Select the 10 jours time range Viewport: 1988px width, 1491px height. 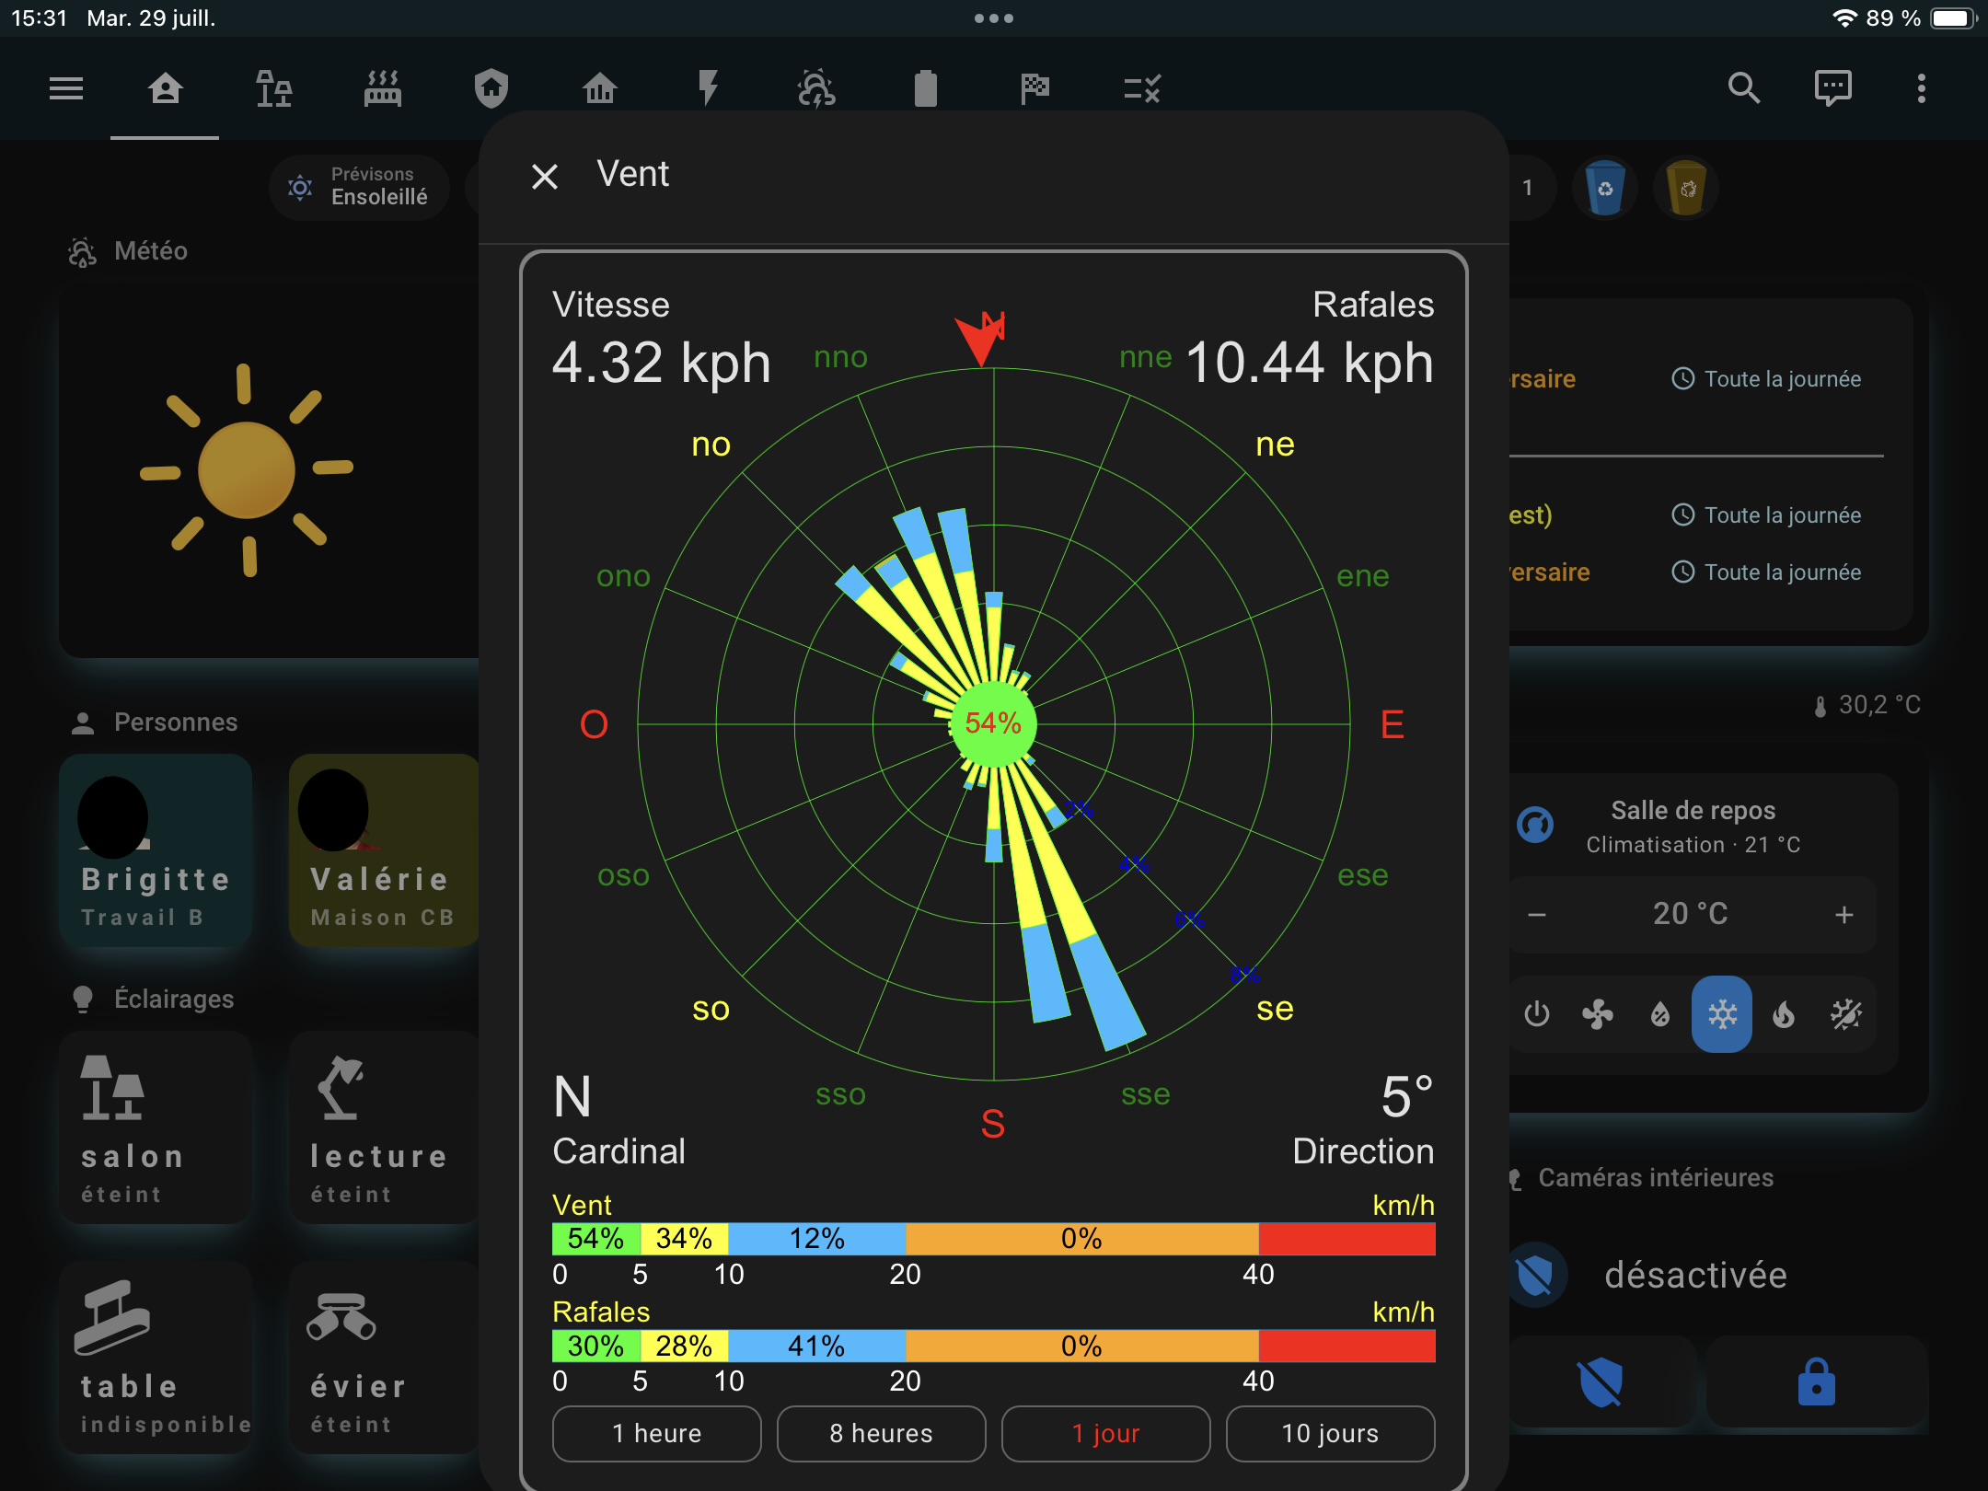tap(1330, 1433)
